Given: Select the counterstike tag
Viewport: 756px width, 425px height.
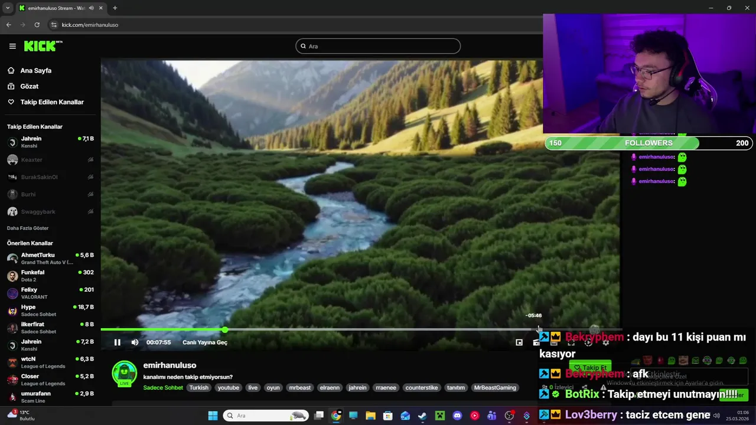Looking at the screenshot, I should tap(422, 388).
